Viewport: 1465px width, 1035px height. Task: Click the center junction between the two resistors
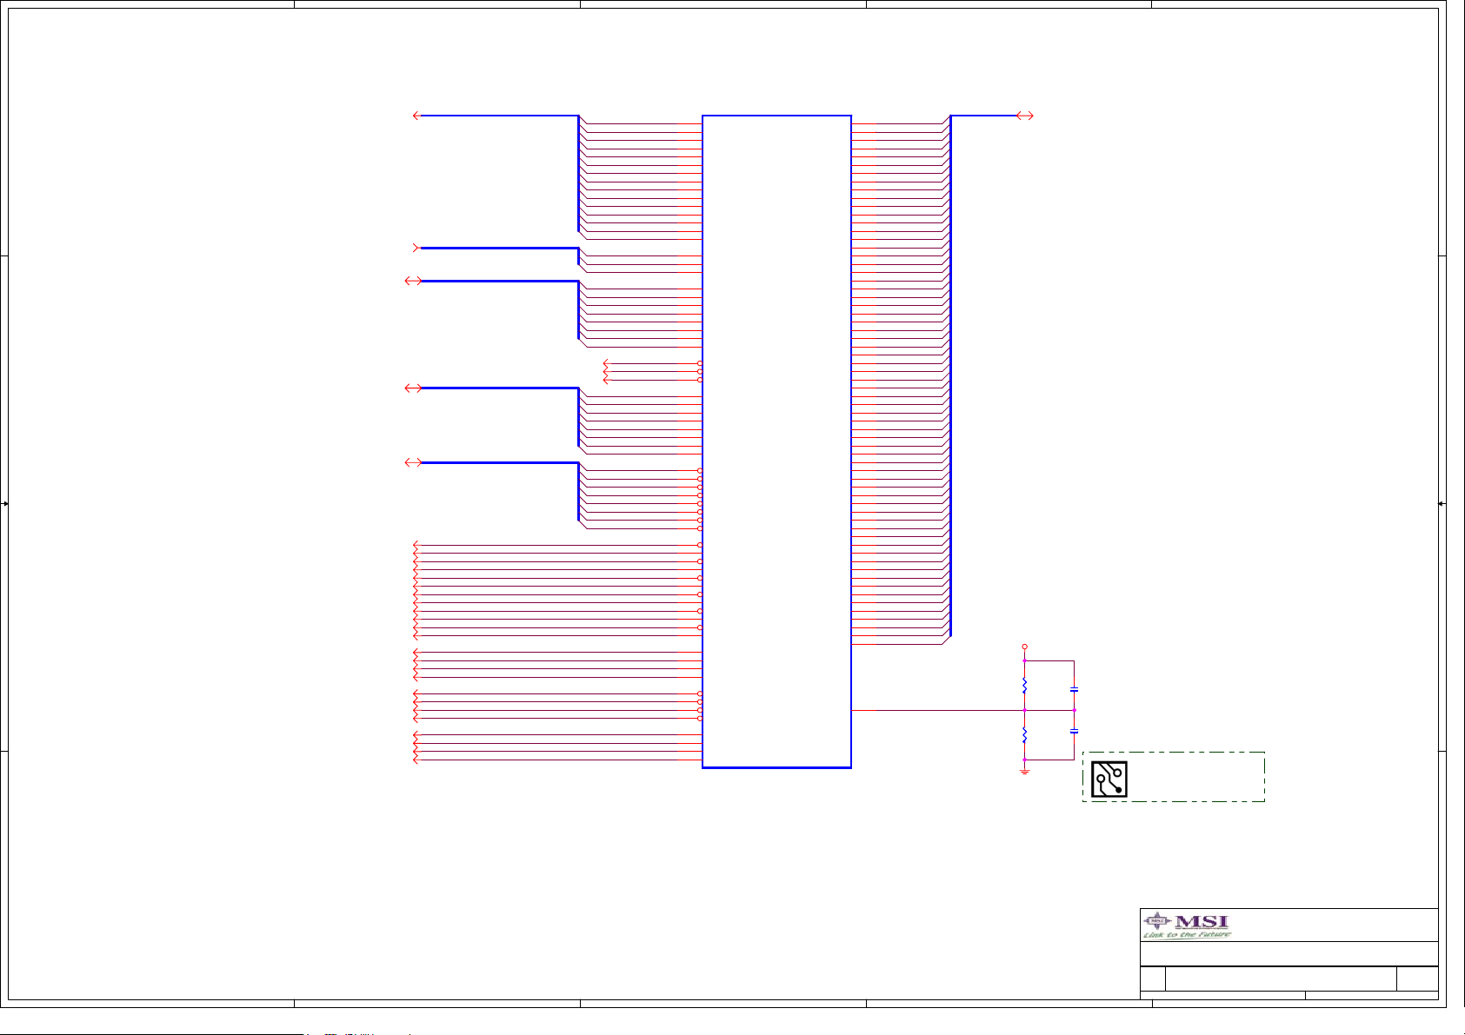tap(1025, 710)
